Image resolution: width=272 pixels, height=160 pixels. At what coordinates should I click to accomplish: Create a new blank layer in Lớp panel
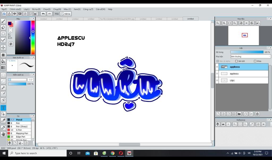218,114
